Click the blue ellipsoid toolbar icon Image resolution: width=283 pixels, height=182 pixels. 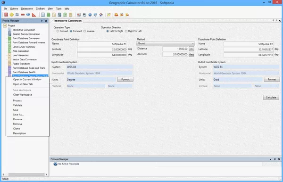pyautogui.click(x=28, y=15)
